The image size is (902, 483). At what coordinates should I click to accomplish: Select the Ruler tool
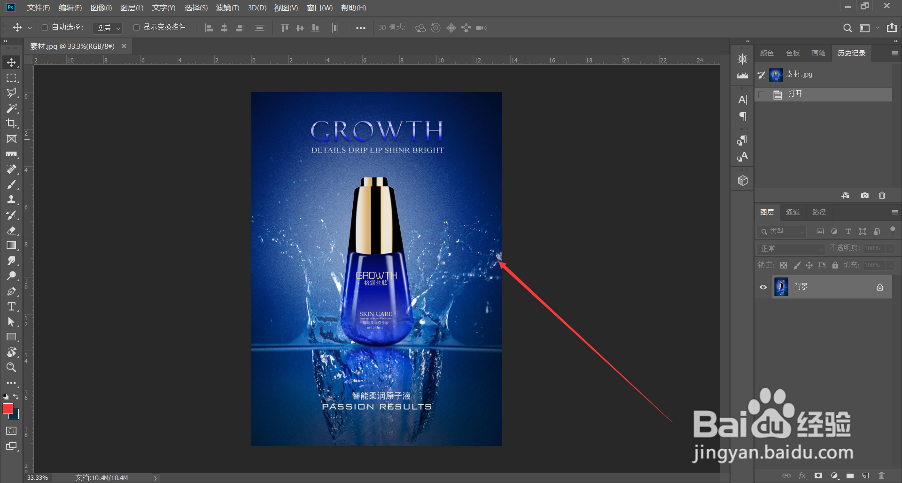click(11, 154)
